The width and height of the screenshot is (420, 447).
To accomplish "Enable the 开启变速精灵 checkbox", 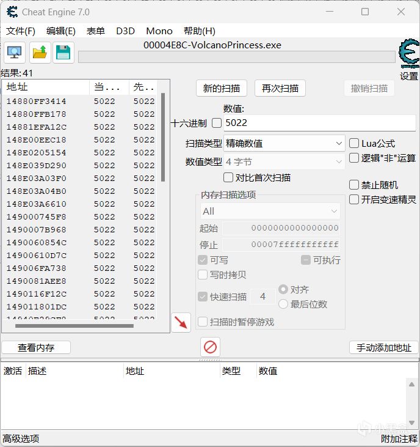I will point(353,199).
